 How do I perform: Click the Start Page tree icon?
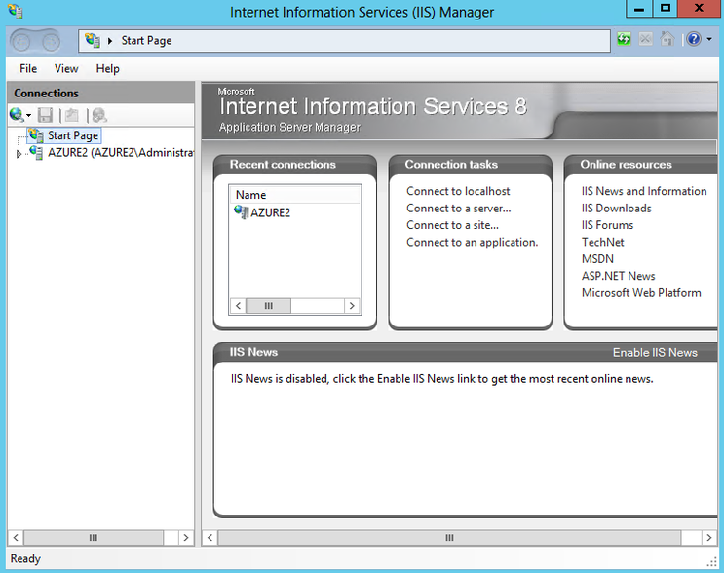36,135
